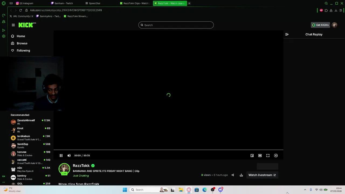Image resolution: width=345 pixels, height=194 pixels.
Task: Click the Watch livestream button
Action: [262, 175]
